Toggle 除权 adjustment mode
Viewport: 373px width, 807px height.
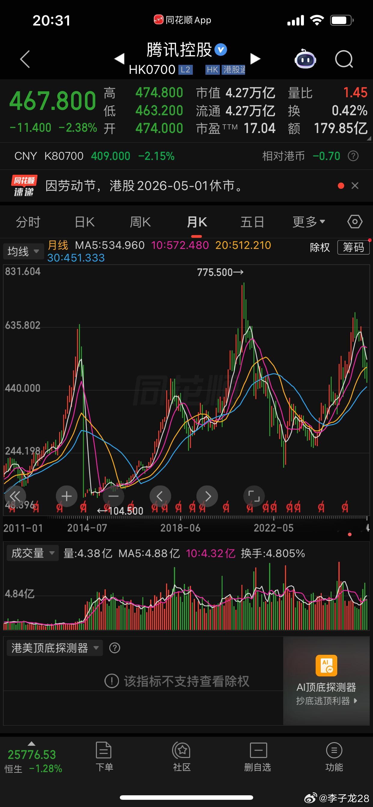point(320,247)
